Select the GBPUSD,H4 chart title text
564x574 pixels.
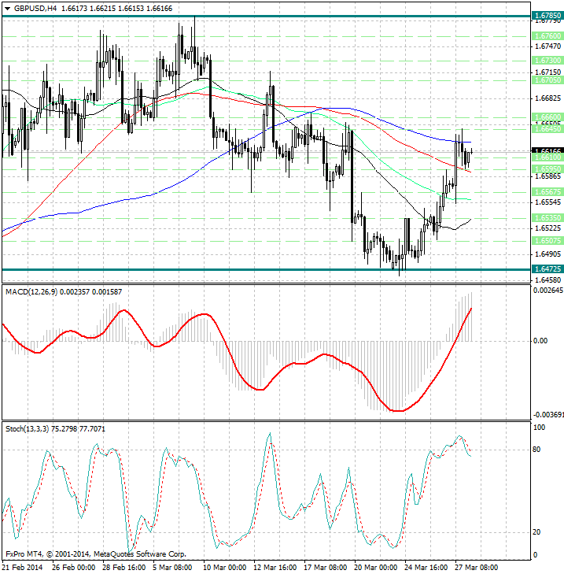(35, 9)
